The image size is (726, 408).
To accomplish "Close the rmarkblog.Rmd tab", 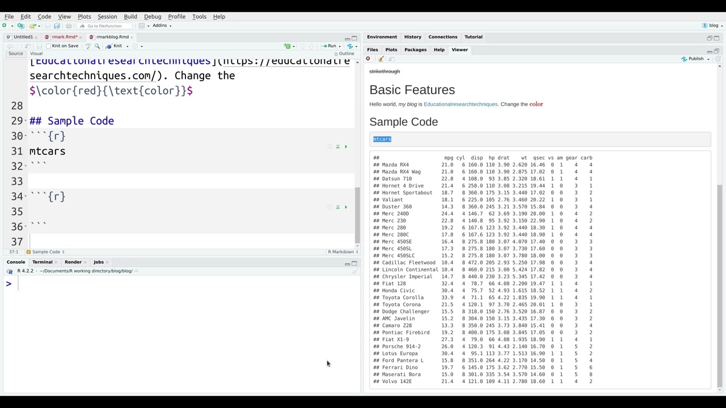I will [132, 37].
